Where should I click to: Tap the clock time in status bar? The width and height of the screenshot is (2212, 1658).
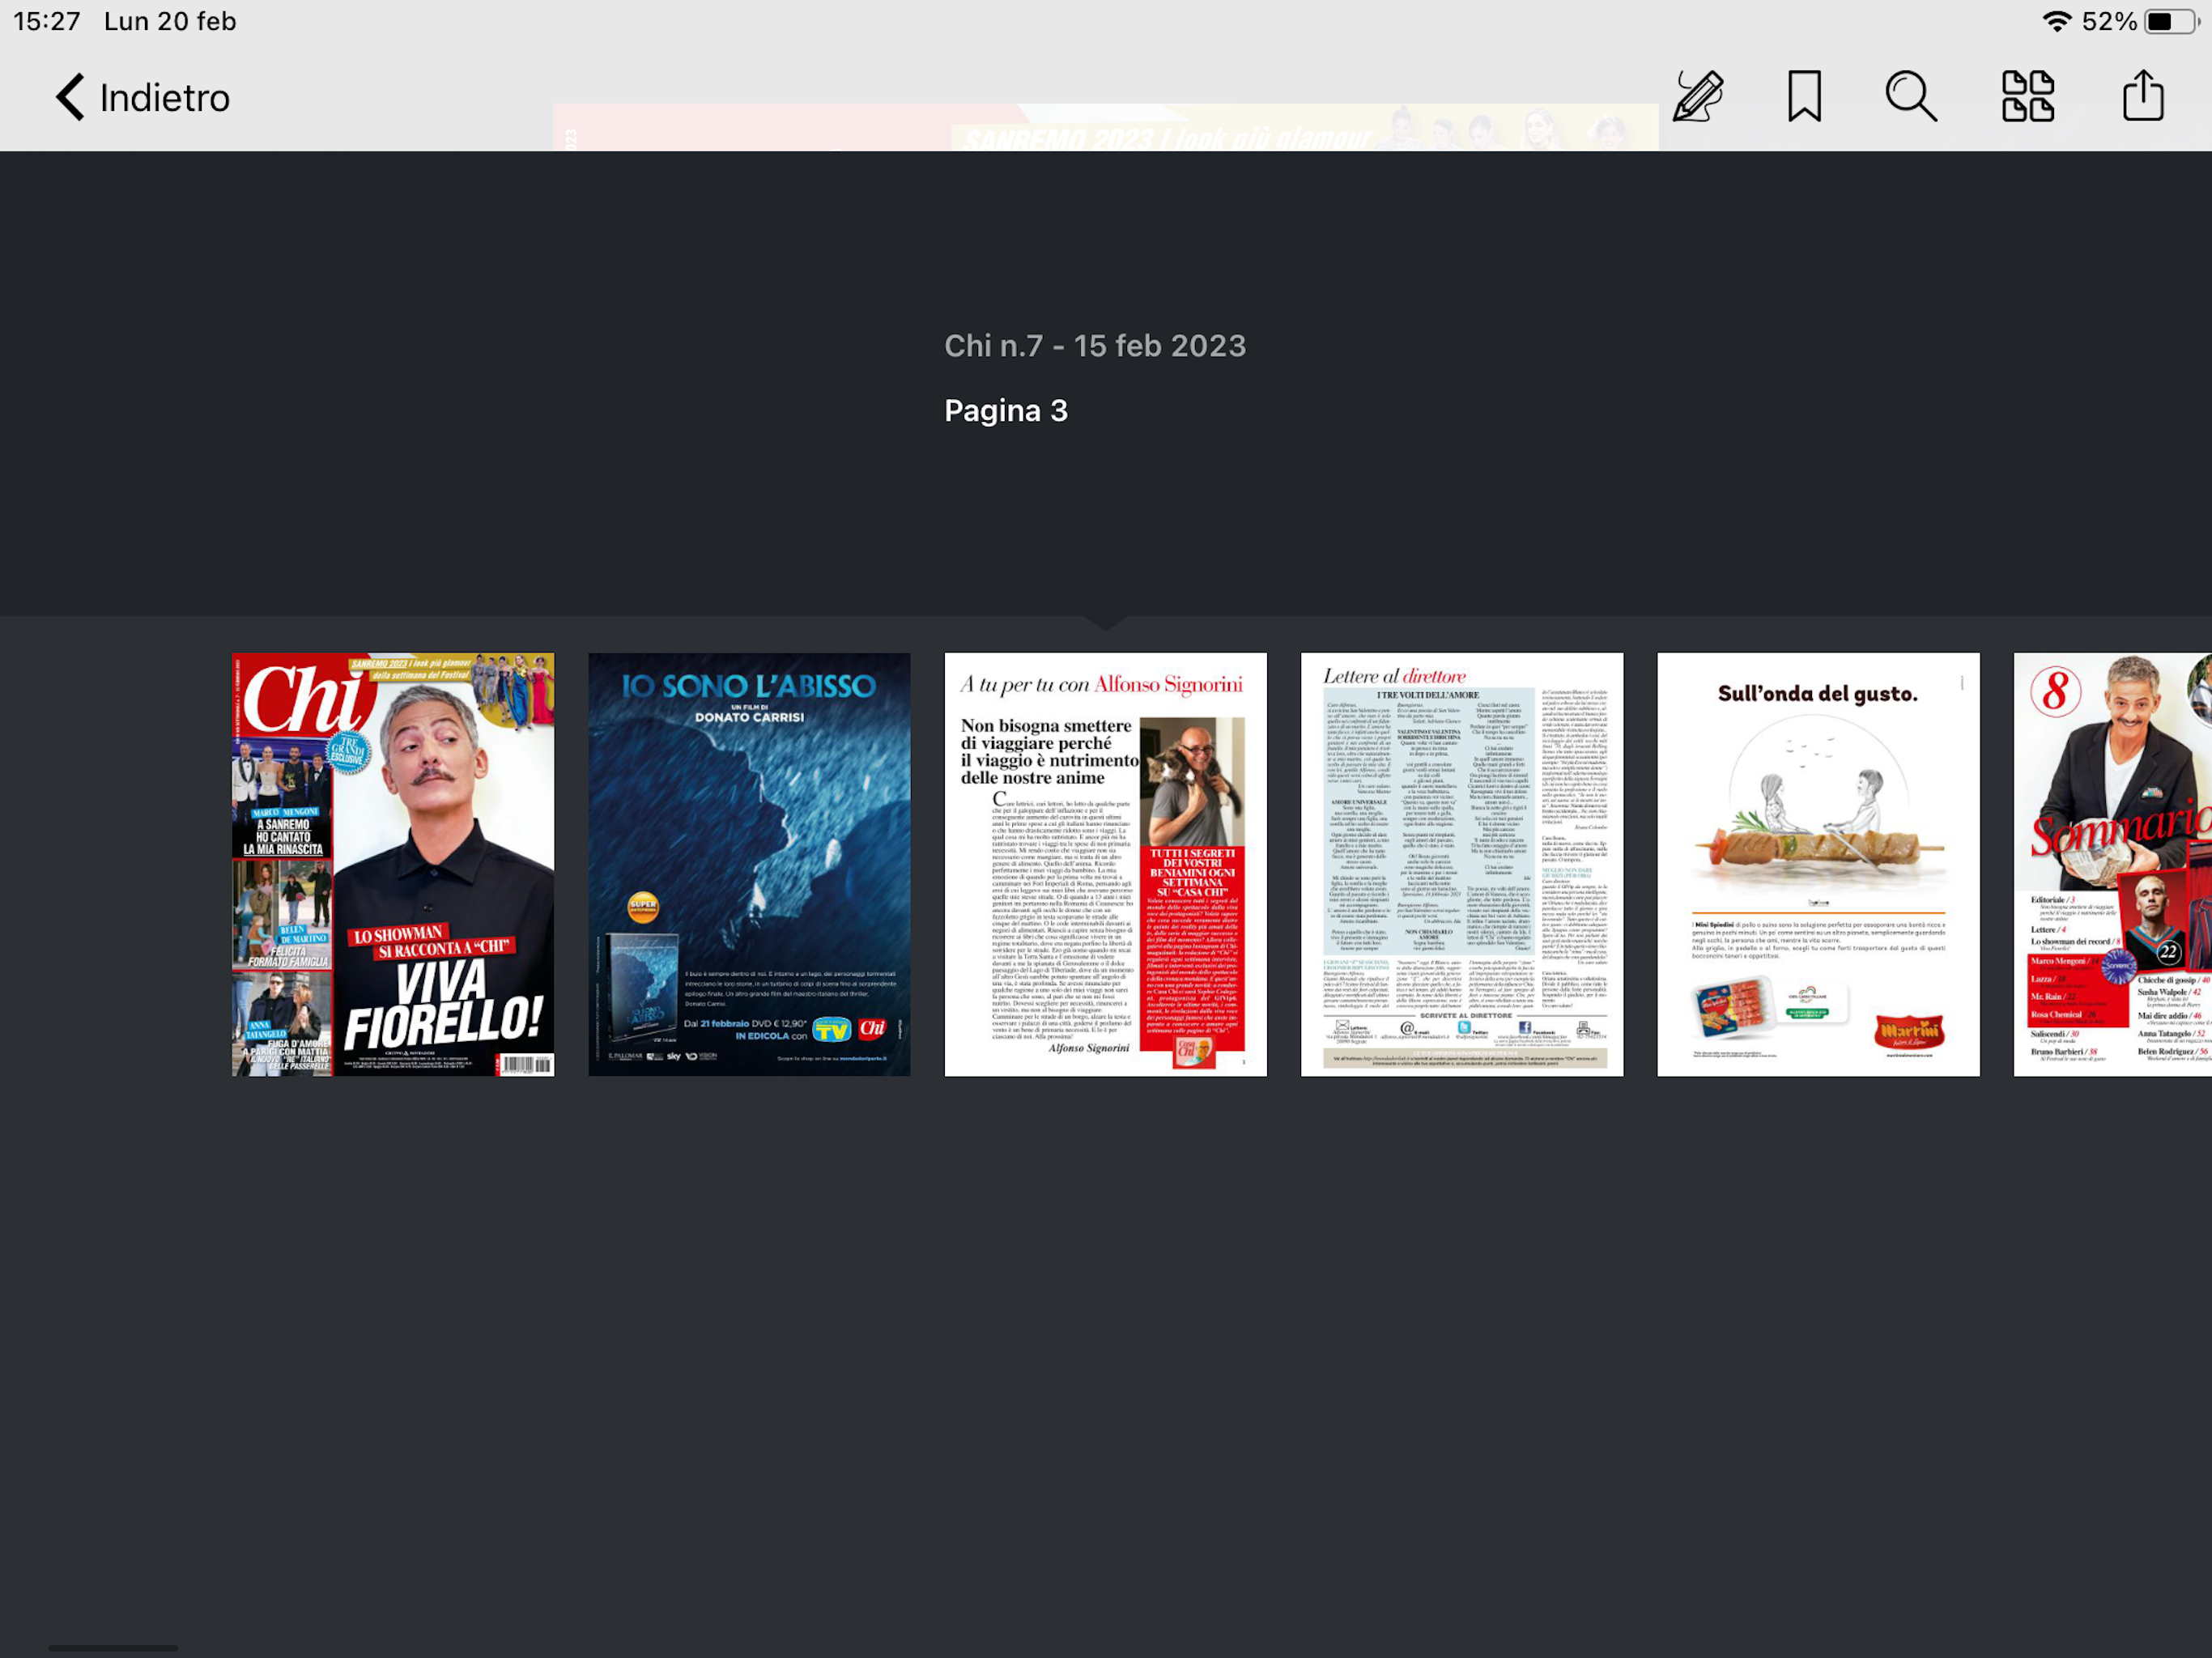click(x=47, y=21)
